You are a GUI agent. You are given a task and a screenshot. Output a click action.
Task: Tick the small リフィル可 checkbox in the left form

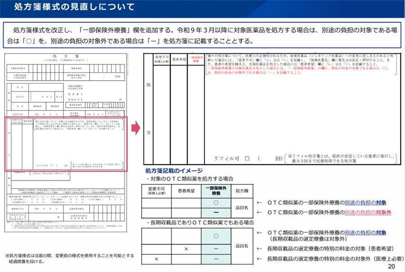[x=52, y=166]
